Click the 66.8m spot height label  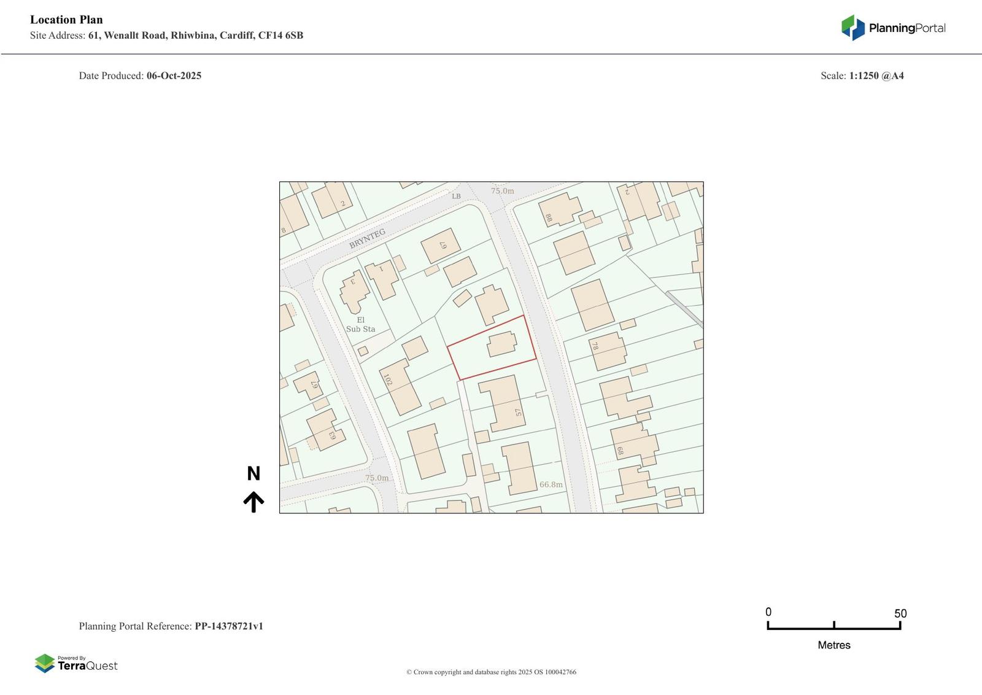551,484
